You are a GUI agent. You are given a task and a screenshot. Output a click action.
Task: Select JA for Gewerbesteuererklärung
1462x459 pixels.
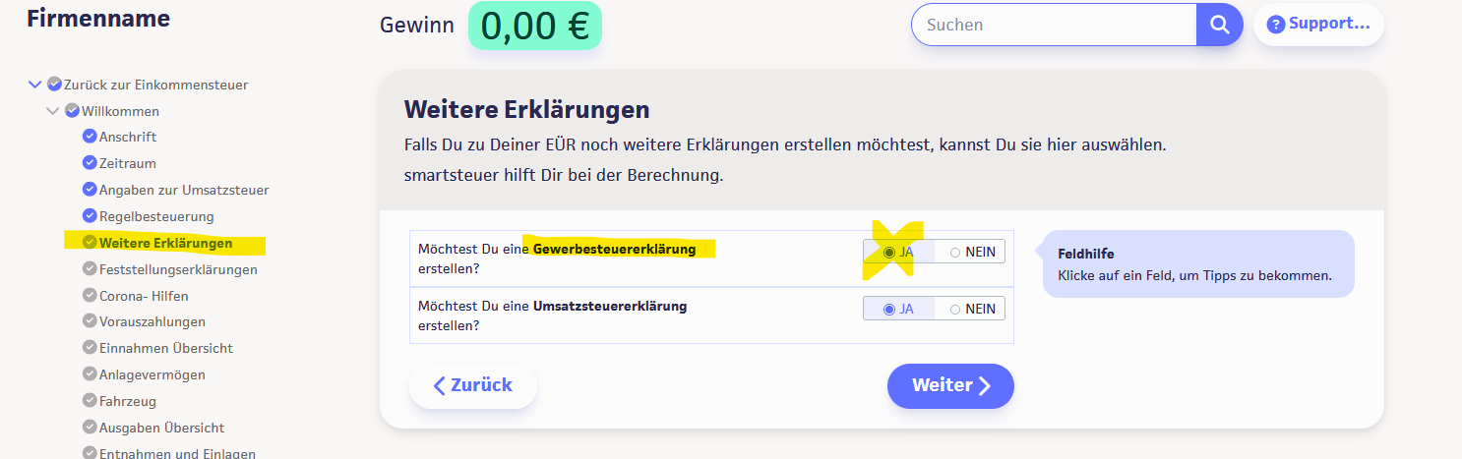(x=889, y=252)
